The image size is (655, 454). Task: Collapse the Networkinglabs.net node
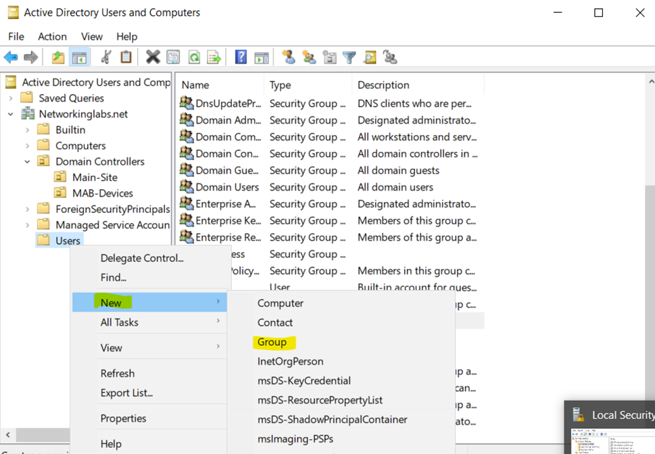pos(11,114)
